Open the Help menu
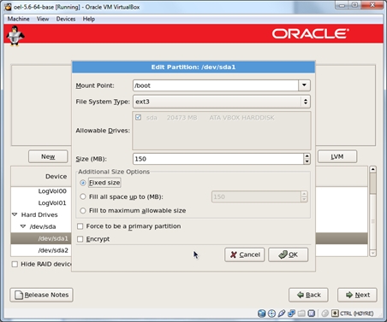The image size is (387, 322). (x=89, y=19)
